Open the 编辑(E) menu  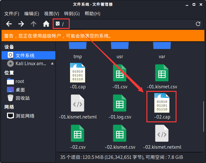click(32, 14)
